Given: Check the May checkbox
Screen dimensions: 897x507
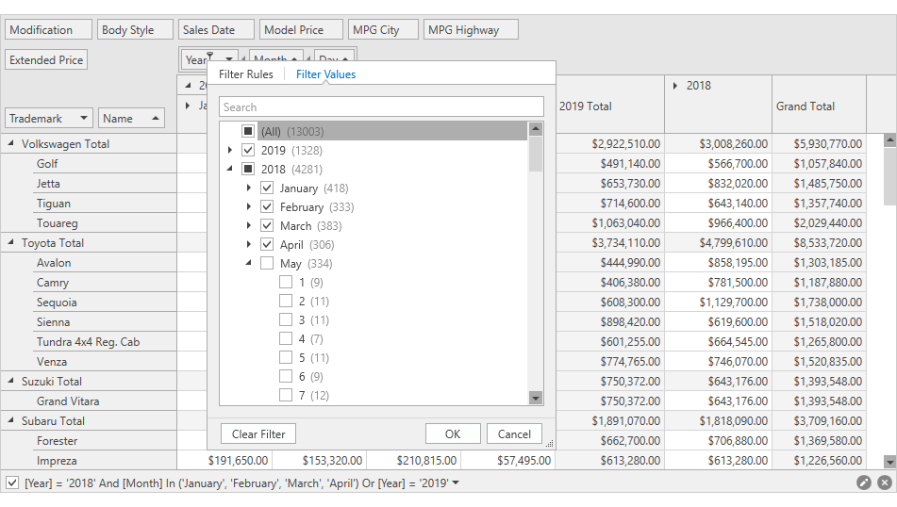Looking at the screenshot, I should tap(267, 263).
